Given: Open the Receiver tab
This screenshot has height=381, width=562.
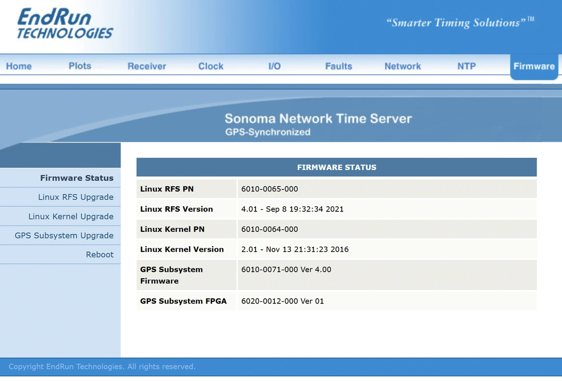Looking at the screenshot, I should pos(147,66).
